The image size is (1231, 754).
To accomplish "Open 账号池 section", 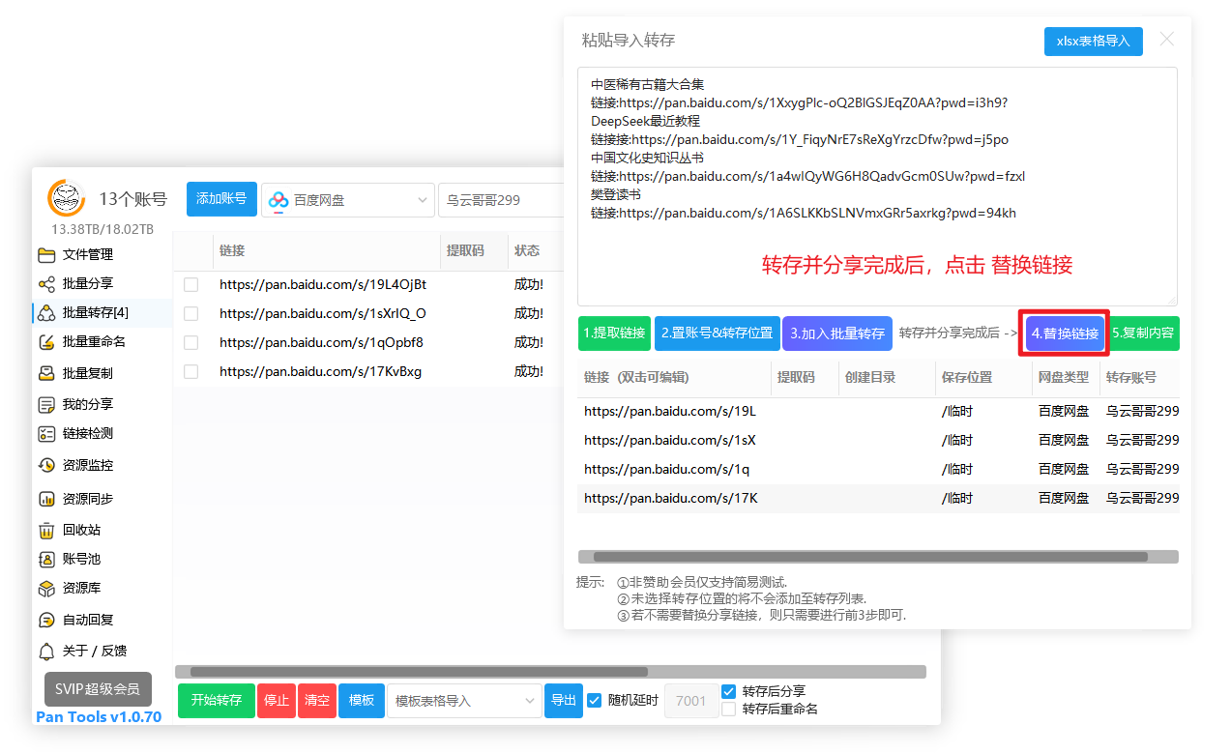I will [x=81, y=559].
